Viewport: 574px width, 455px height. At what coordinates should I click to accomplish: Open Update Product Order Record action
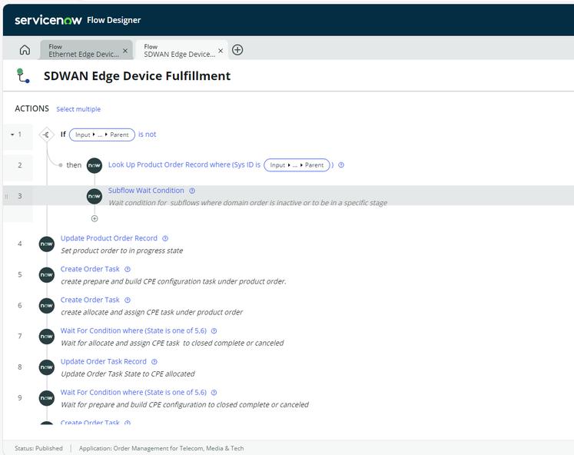(x=109, y=238)
